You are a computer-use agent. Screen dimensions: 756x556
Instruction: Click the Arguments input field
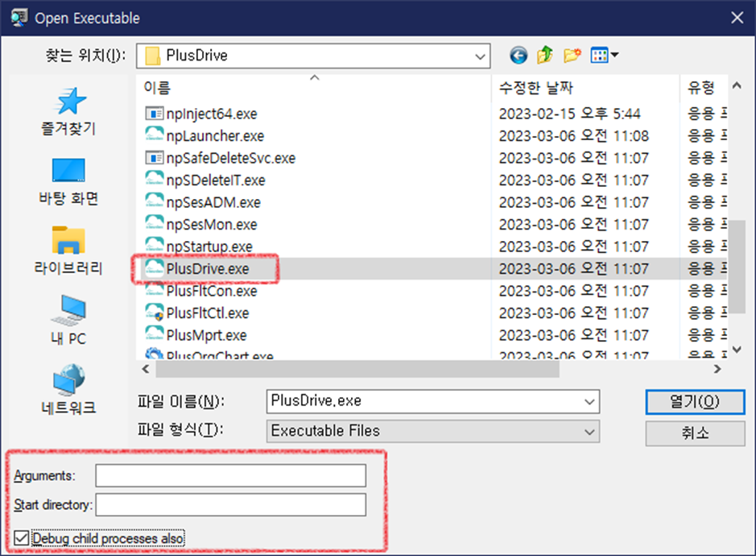click(230, 475)
